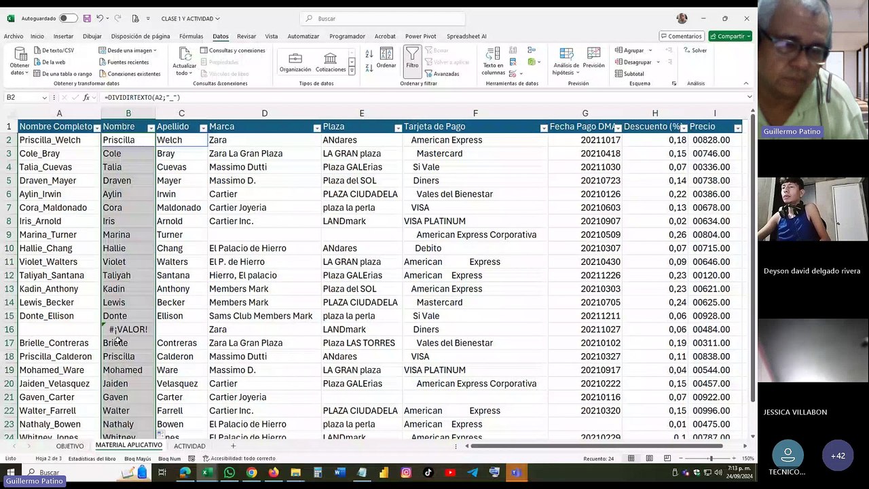
Task: Open the Apellido column filter dropdown
Action: coord(203,128)
